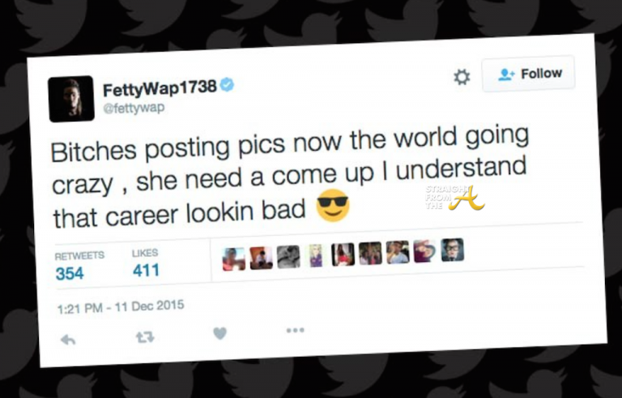This screenshot has height=398, width=622.
Task: Open the last liker avatar with glasses
Action: point(453,250)
